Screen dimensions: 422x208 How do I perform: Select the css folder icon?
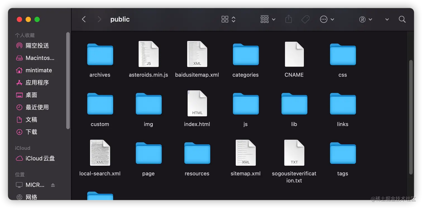(343, 54)
